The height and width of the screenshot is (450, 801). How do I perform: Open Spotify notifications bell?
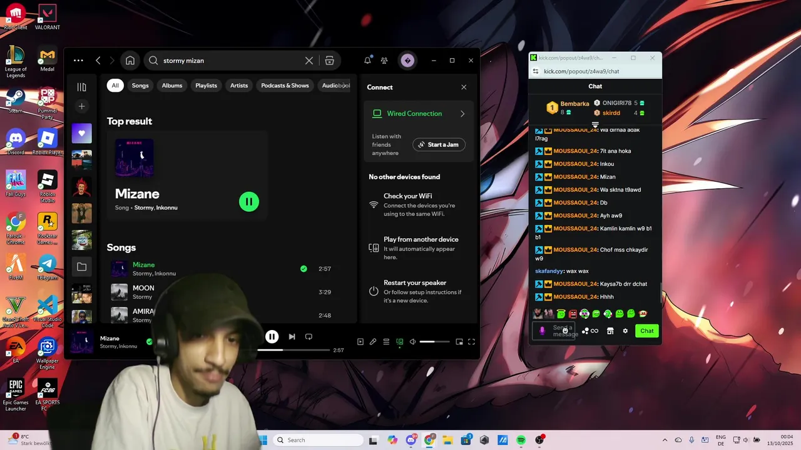coord(367,61)
